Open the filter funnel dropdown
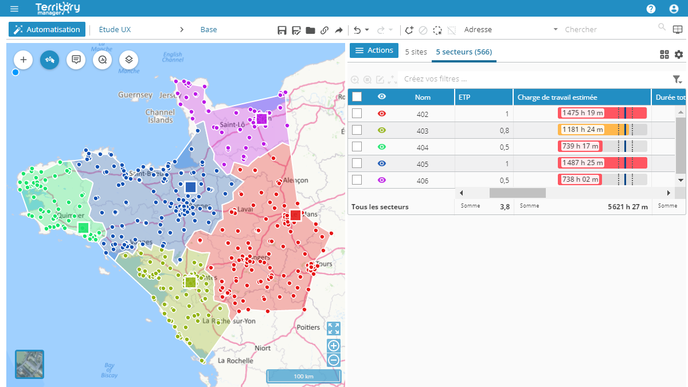688x387 pixels. (677, 80)
